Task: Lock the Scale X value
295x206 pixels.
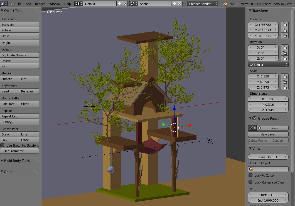Action: click(285, 76)
